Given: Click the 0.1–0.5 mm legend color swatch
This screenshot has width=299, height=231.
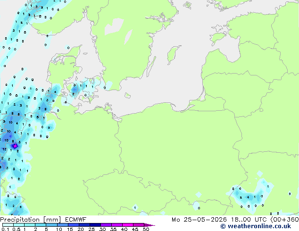Looking at the screenshot, I should (x=8, y=225).
